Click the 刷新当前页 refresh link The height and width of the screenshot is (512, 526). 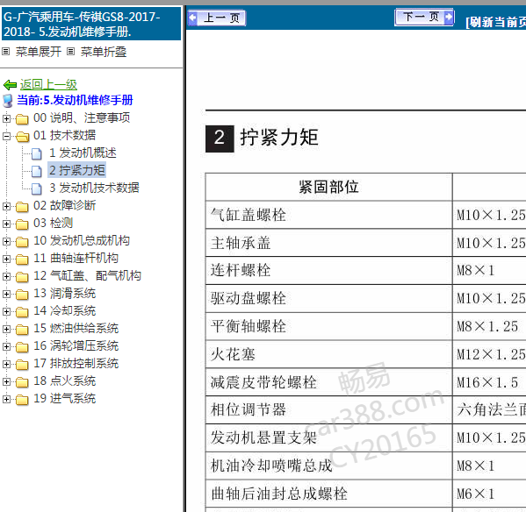(496, 22)
